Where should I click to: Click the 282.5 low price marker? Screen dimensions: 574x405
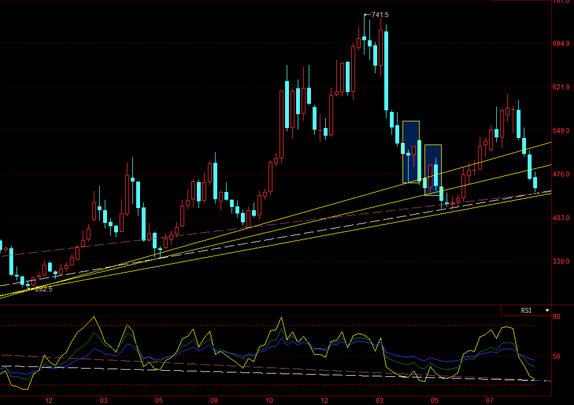click(43, 289)
